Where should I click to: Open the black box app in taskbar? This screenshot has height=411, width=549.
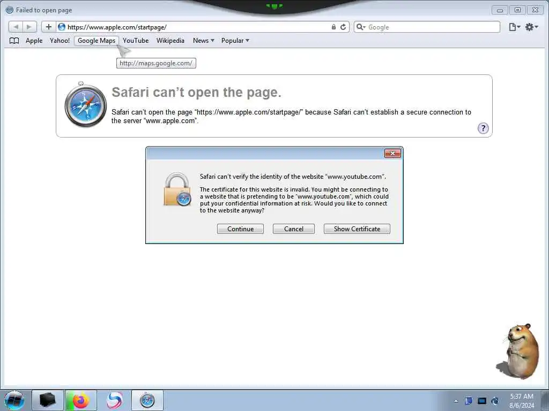tap(48, 400)
